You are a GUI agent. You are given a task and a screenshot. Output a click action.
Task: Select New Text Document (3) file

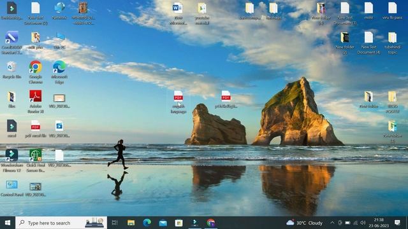point(345,13)
